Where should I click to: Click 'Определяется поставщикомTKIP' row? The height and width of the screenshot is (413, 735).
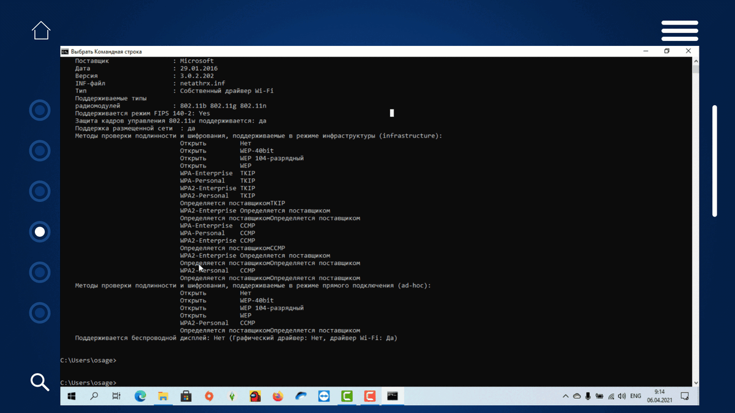pos(233,203)
